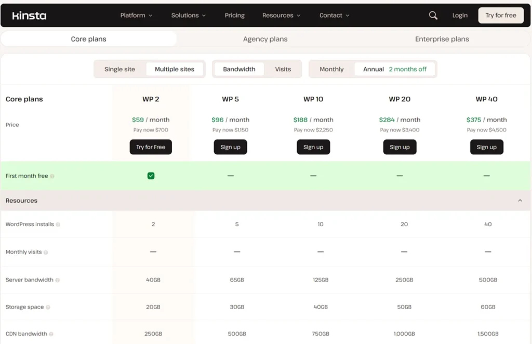
Task: Sign up for the WP 20 plan
Action: (x=400, y=147)
